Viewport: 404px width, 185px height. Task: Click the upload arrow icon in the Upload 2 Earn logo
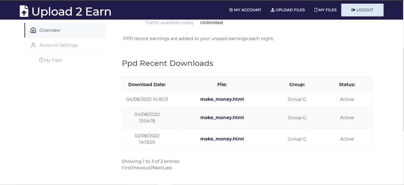click(24, 11)
